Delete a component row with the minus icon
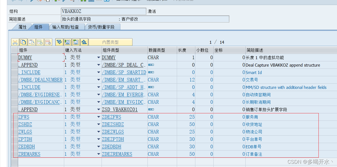This screenshot has height=167, width=337. 48,42
